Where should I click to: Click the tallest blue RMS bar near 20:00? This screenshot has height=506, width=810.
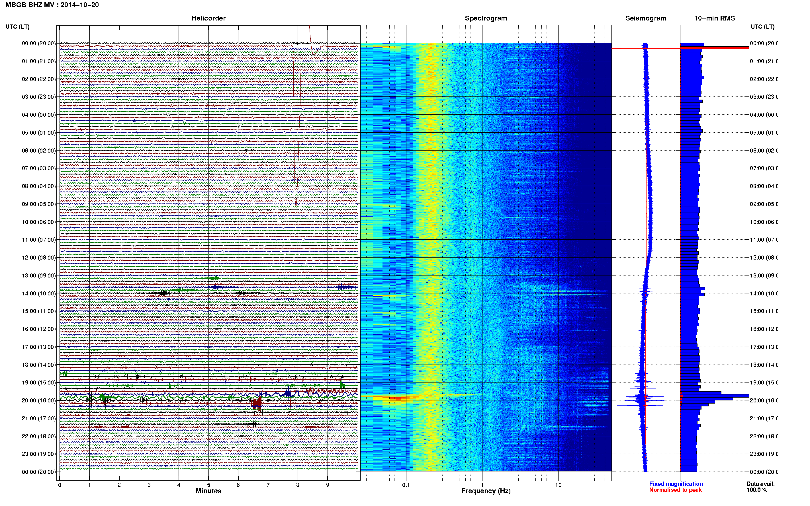(x=715, y=396)
